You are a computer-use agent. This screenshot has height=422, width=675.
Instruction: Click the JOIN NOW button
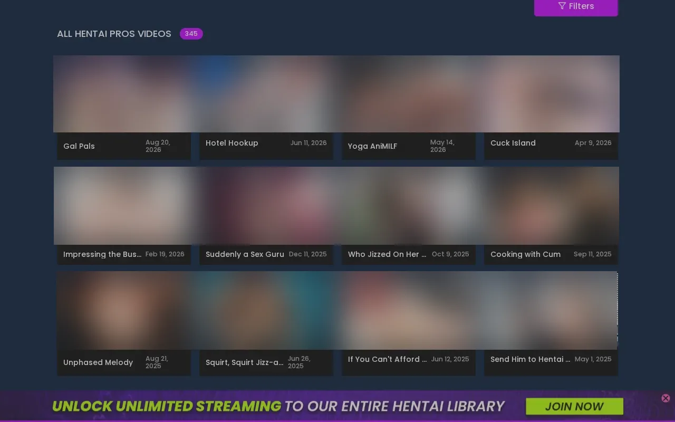click(574, 406)
